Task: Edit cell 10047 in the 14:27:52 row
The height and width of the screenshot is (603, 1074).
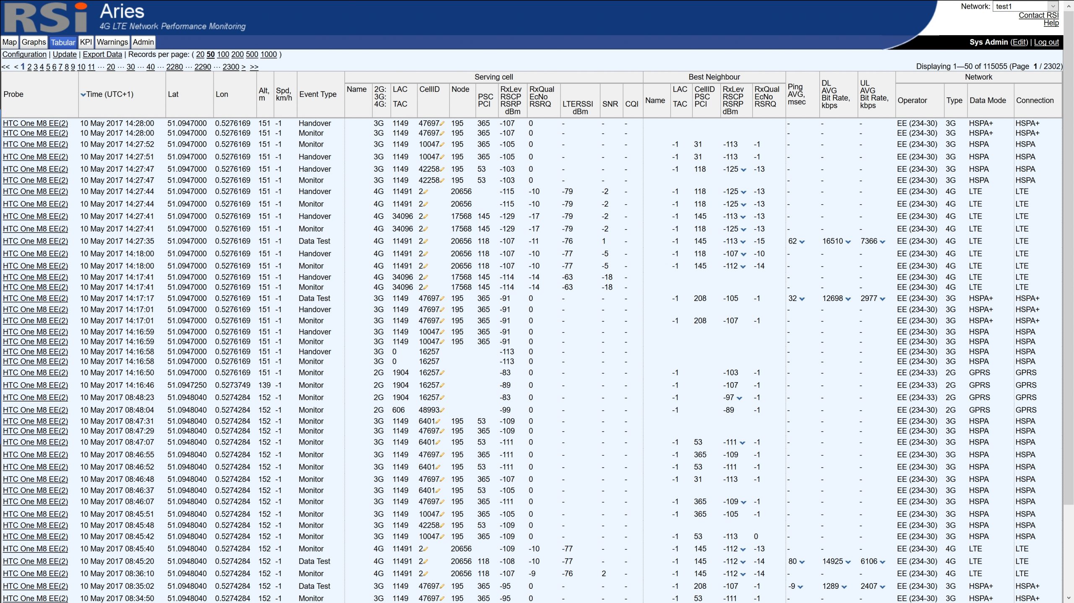Action: pos(442,145)
